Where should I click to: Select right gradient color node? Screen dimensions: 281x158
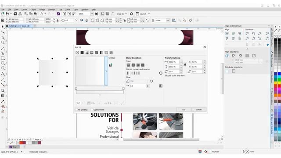point(123,89)
